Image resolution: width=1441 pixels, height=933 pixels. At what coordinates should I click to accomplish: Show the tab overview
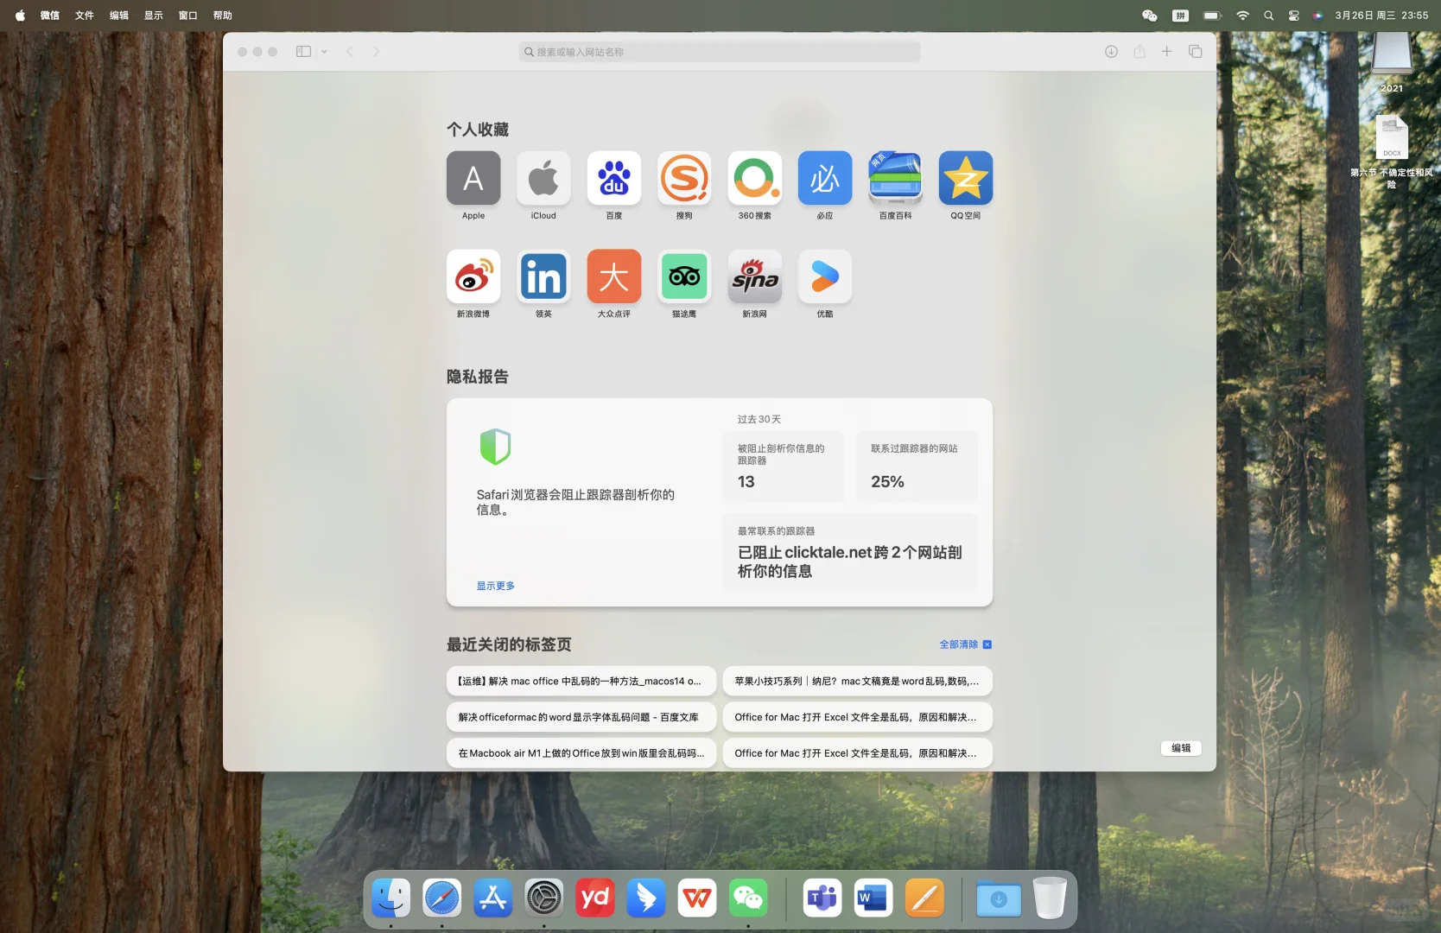1196,52
